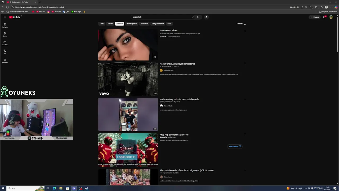This screenshot has width=339, height=191.
Task: Select the İzlenmeyenler filter chip
Action: 132,24
